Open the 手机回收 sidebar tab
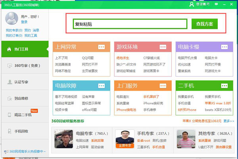The image size is (238, 159). click(25, 131)
